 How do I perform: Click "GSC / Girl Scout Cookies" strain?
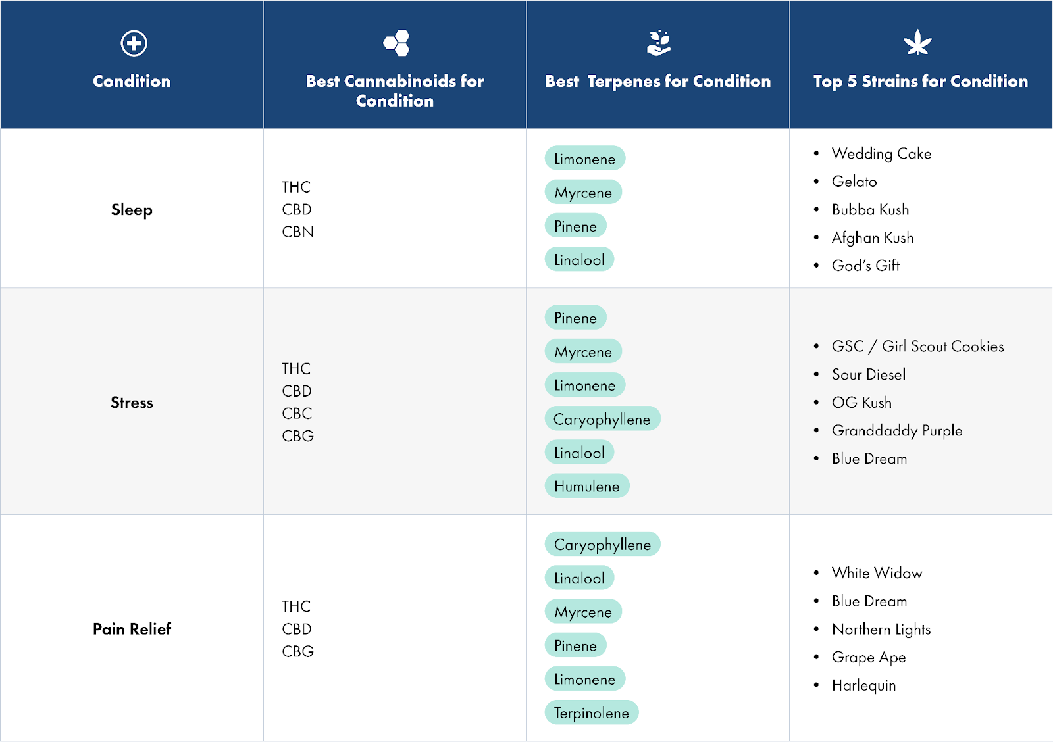click(x=917, y=346)
